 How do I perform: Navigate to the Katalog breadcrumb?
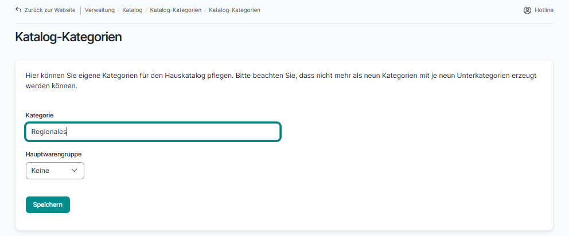click(x=132, y=10)
